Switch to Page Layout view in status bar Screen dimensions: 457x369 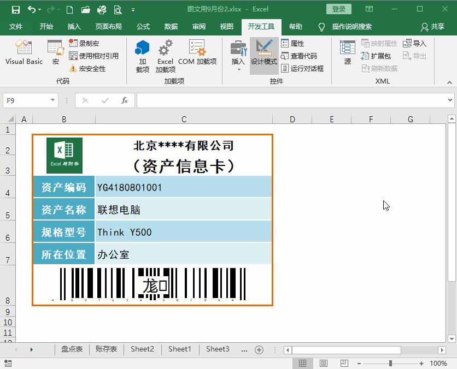(x=323, y=362)
